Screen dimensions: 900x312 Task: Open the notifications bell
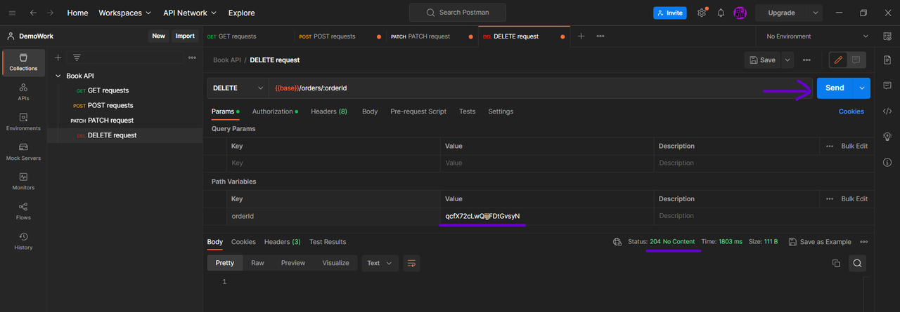[x=721, y=13]
